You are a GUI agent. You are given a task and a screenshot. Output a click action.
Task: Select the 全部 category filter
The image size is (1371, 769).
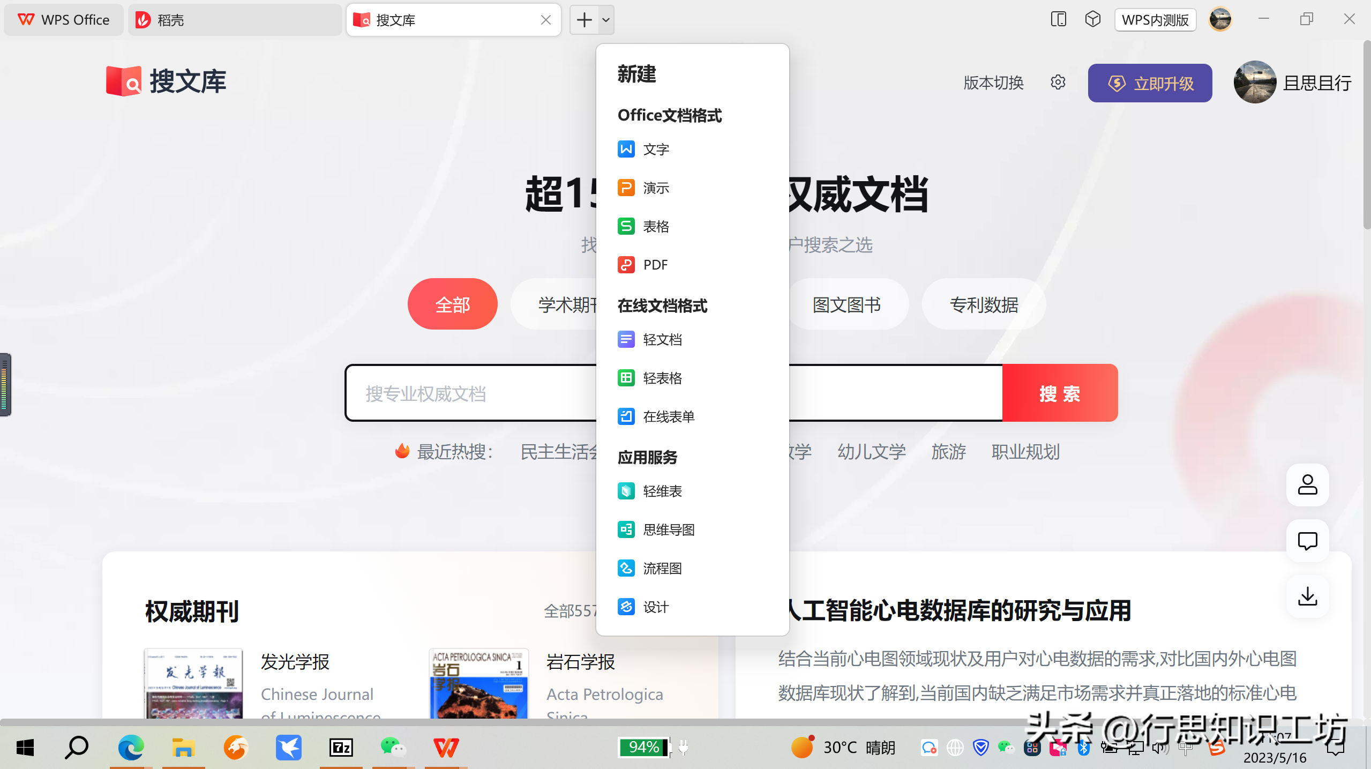pyautogui.click(x=452, y=304)
